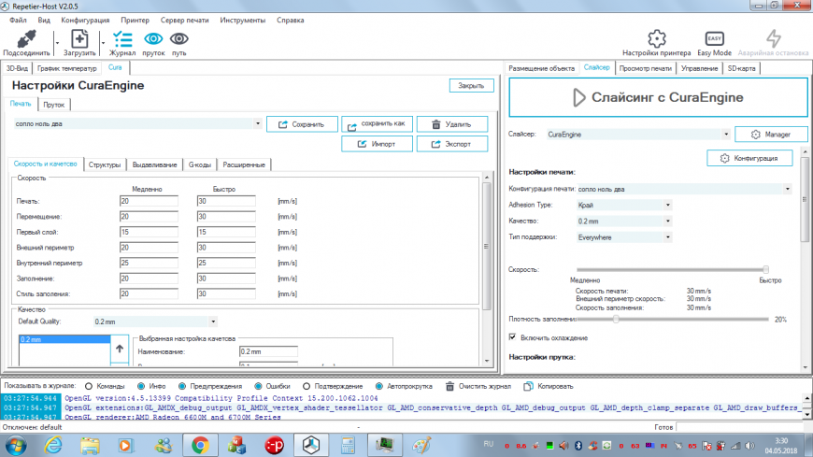Open Тип поддержки dropdown

[x=668, y=237]
